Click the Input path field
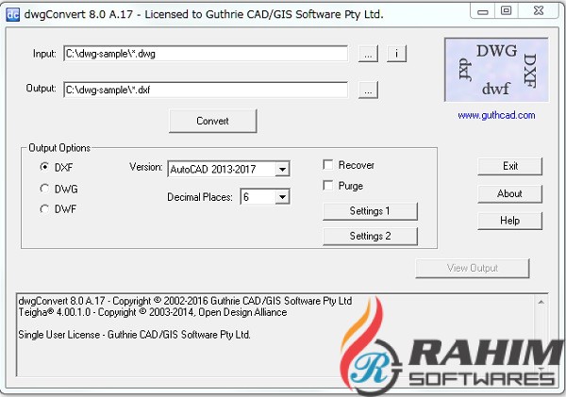The image size is (566, 397). pos(206,54)
